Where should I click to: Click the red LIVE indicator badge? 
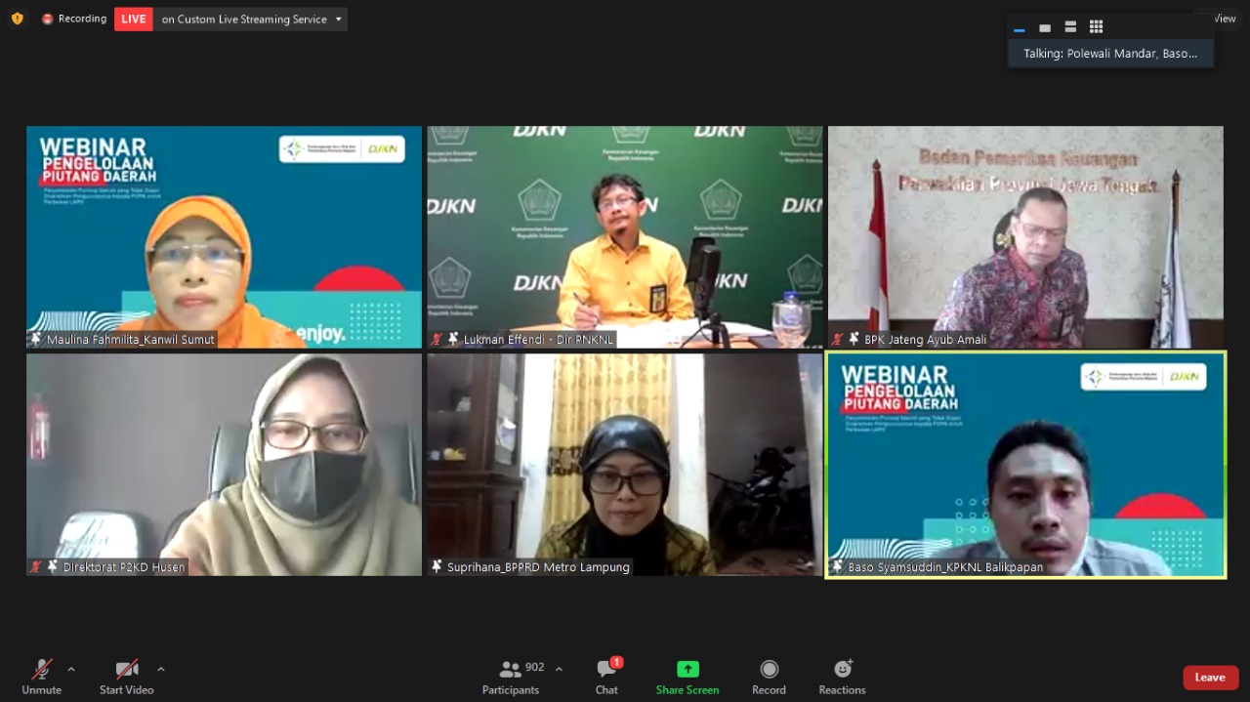tap(133, 20)
